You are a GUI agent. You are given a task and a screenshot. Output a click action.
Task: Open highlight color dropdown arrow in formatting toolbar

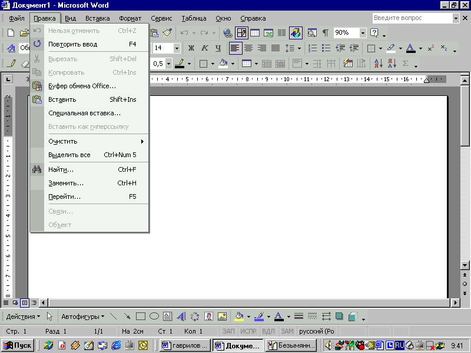pyautogui.click(x=400, y=48)
